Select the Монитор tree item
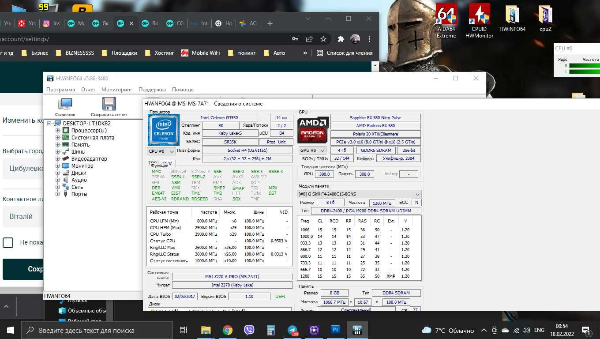 point(82,166)
